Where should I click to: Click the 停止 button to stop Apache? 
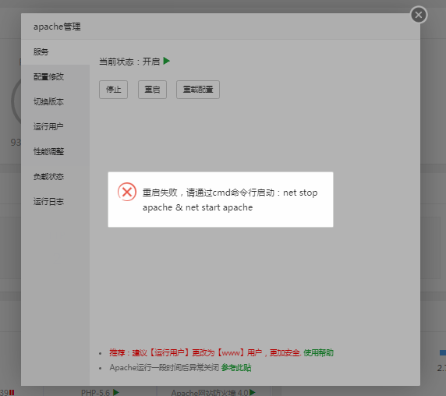114,90
